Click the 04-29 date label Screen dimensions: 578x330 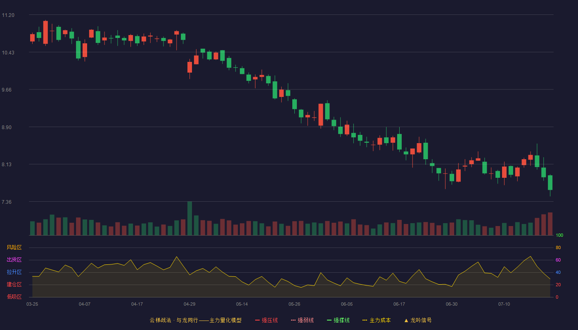pyautogui.click(x=190, y=304)
